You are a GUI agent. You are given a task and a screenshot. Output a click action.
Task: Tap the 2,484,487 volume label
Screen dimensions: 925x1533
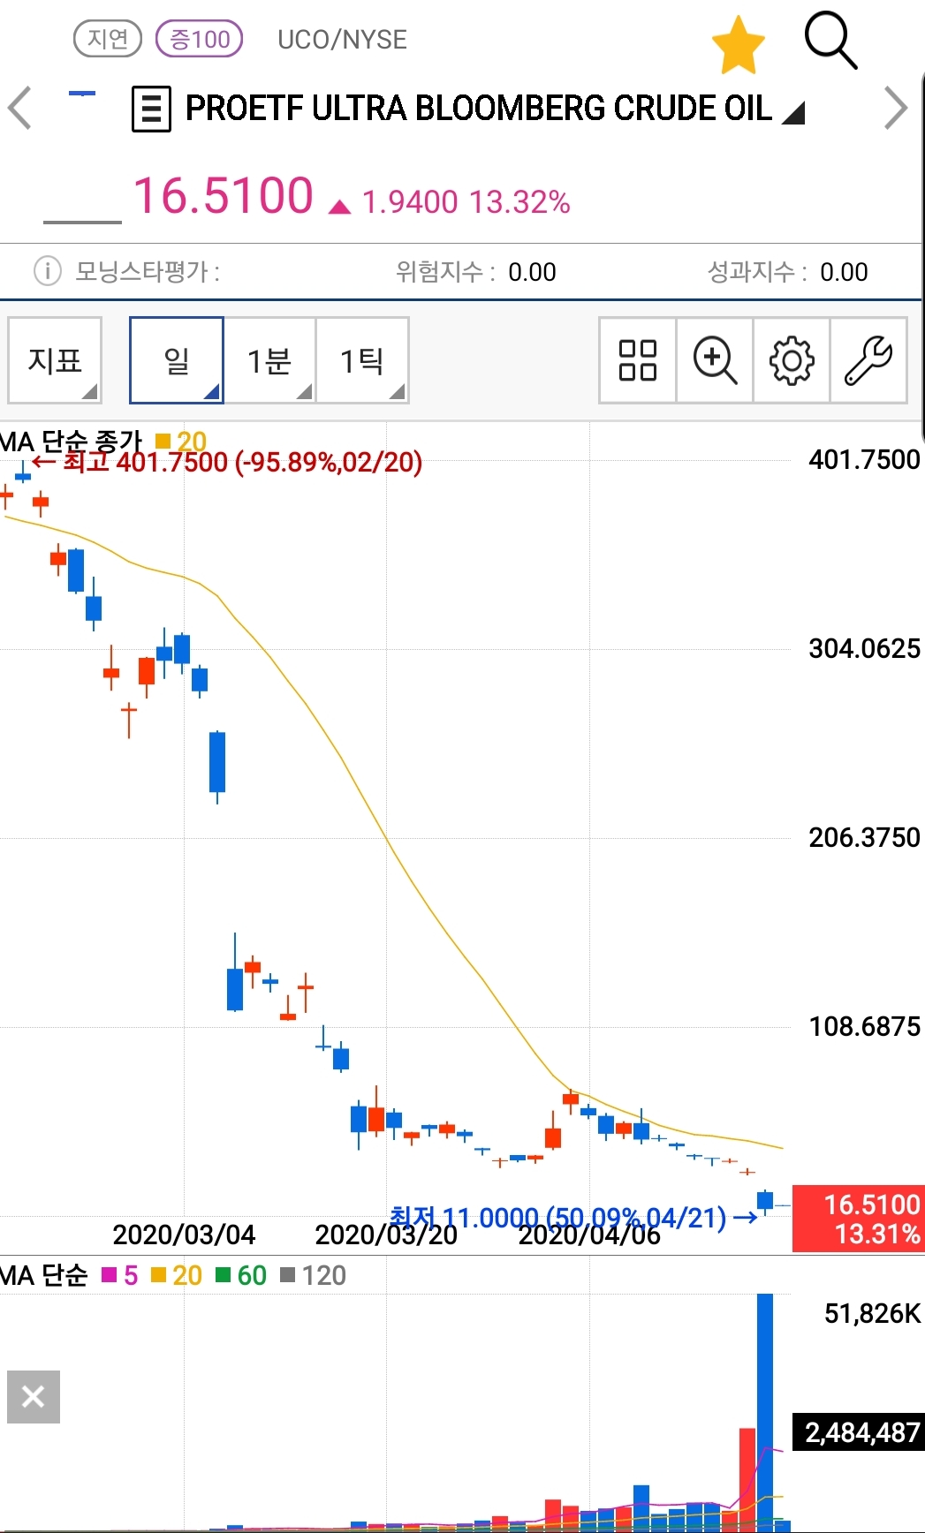pos(859,1432)
